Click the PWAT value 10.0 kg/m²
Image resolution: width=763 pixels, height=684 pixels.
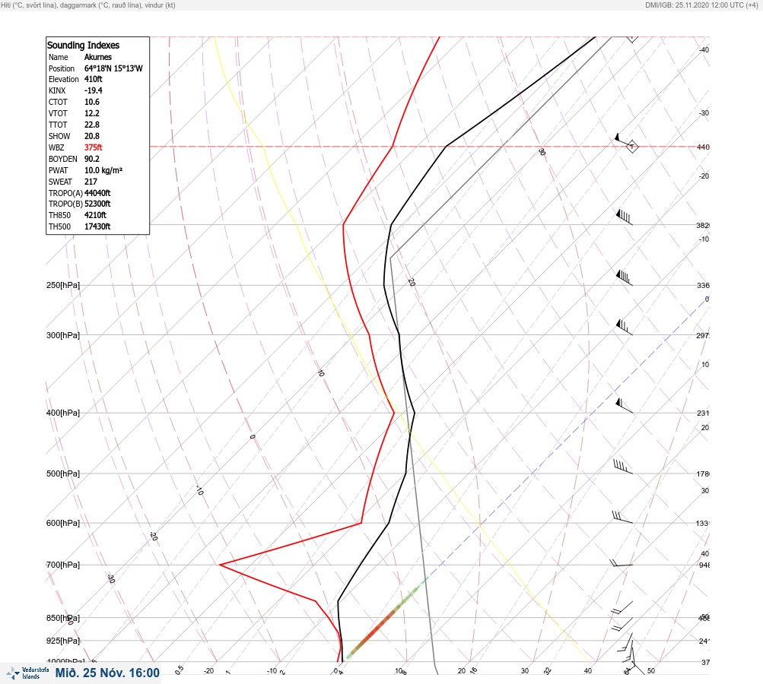pyautogui.click(x=103, y=171)
